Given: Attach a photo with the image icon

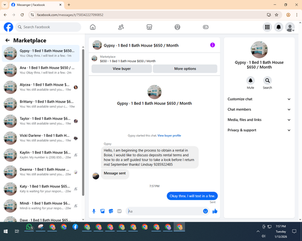Looking at the screenshot, I should 103,211.
